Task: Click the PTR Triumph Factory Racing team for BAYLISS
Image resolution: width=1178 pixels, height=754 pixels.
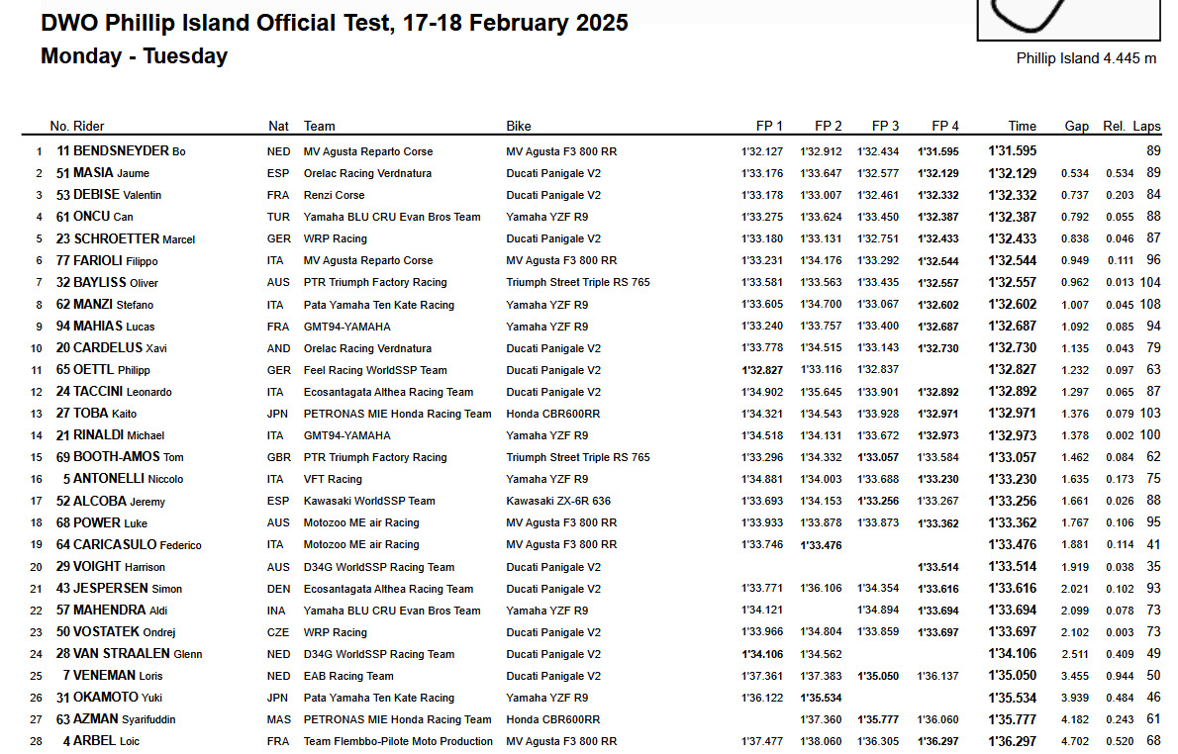Action: (375, 282)
